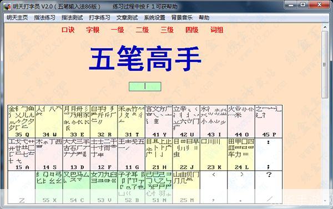This screenshot has height=209, width=333.
Task: Click the comma key cell
Action: point(214,187)
